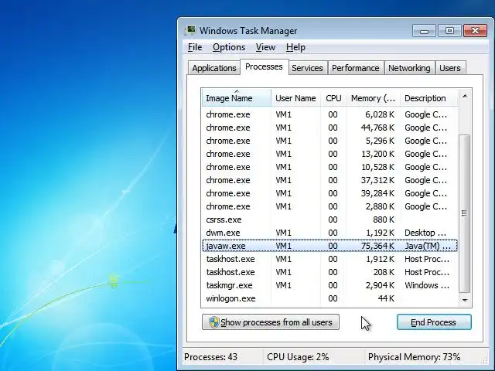Select the winlogon.exe process
495x371 pixels.
pyautogui.click(x=329, y=298)
